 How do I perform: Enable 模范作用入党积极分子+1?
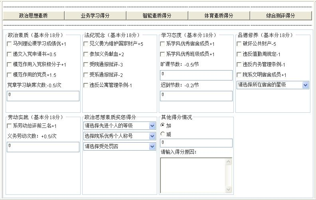pos(9,65)
